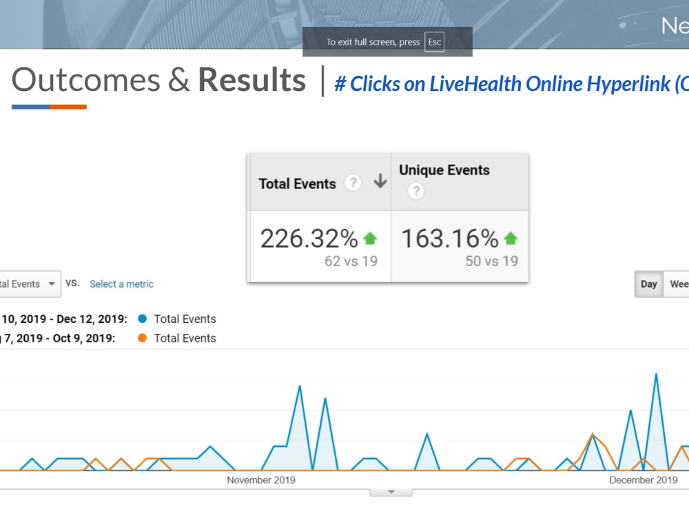Screen dimensions: 689x518
Task: Click the orange Total Events legend dot
Action: pyautogui.click(x=142, y=338)
